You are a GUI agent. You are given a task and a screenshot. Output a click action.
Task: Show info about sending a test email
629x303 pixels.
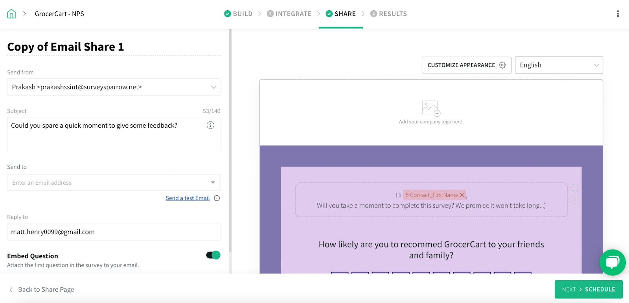217,198
